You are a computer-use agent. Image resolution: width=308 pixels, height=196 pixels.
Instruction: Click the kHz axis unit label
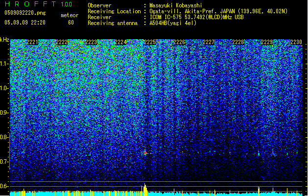tap(4, 40)
